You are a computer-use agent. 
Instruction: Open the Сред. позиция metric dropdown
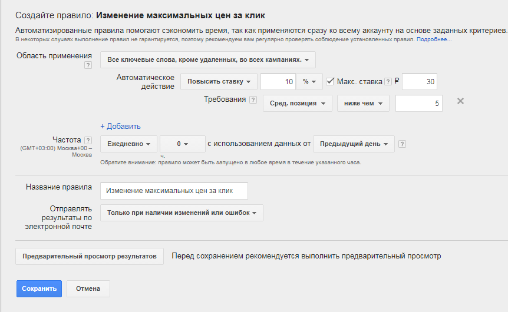pyautogui.click(x=297, y=104)
